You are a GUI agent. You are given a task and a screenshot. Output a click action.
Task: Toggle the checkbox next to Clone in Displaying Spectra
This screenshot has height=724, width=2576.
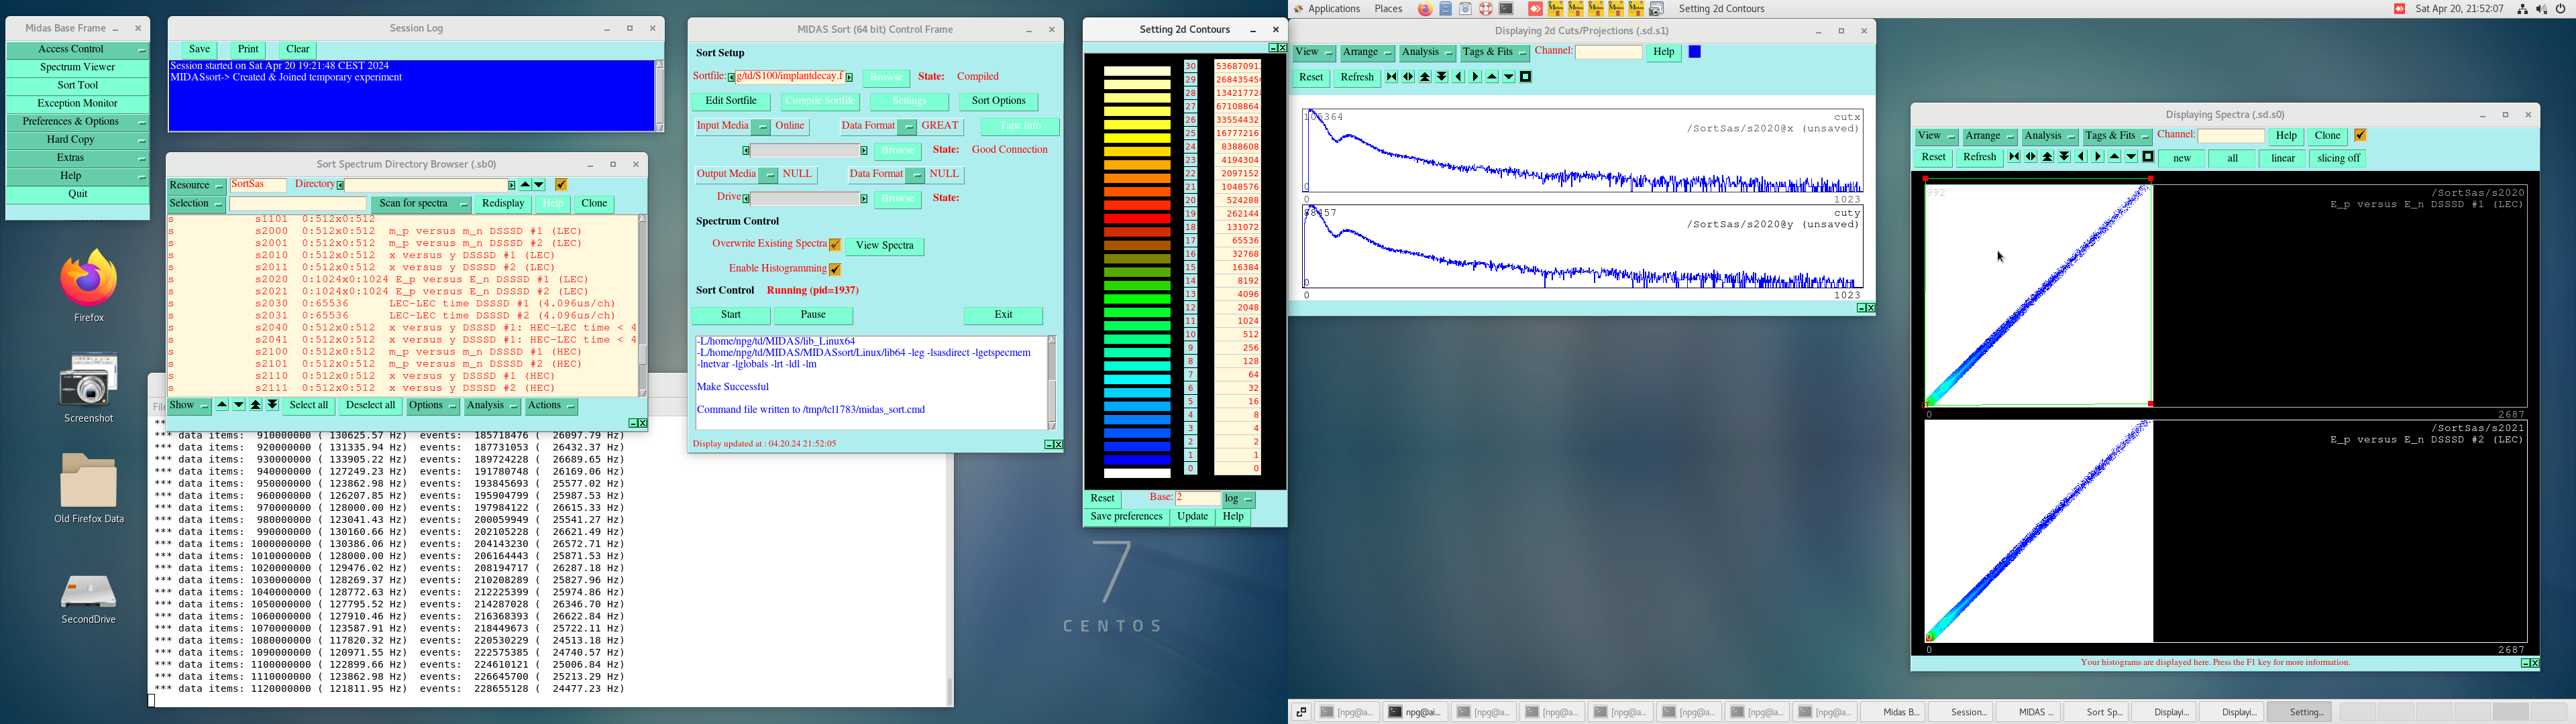click(x=2360, y=136)
